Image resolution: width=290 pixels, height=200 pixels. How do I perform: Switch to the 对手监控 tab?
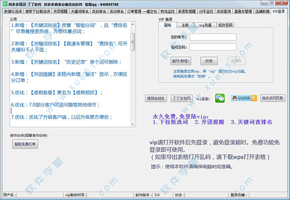coord(206,12)
